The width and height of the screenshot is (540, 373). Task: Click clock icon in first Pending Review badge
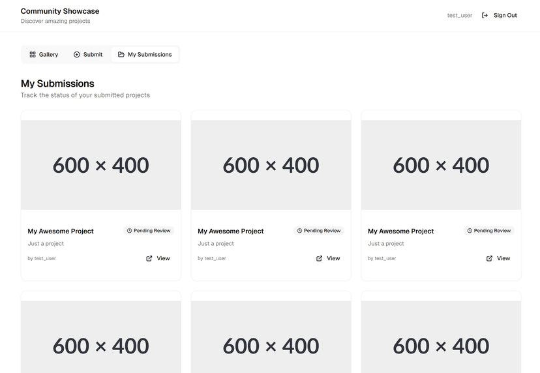130,231
